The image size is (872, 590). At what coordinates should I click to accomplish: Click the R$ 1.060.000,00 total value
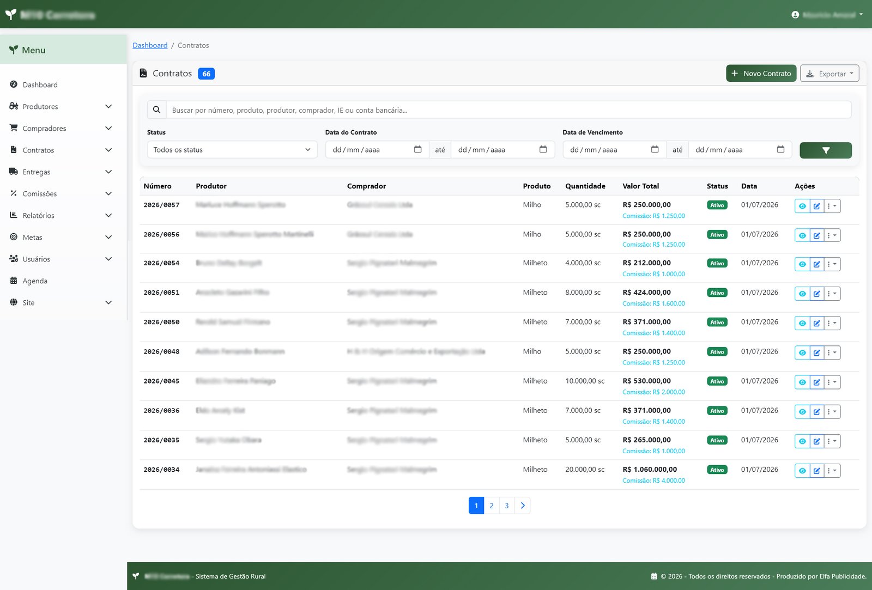[650, 469]
